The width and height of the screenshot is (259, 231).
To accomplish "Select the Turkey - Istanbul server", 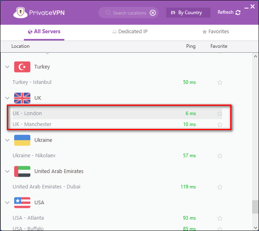I will pyautogui.click(x=117, y=82).
